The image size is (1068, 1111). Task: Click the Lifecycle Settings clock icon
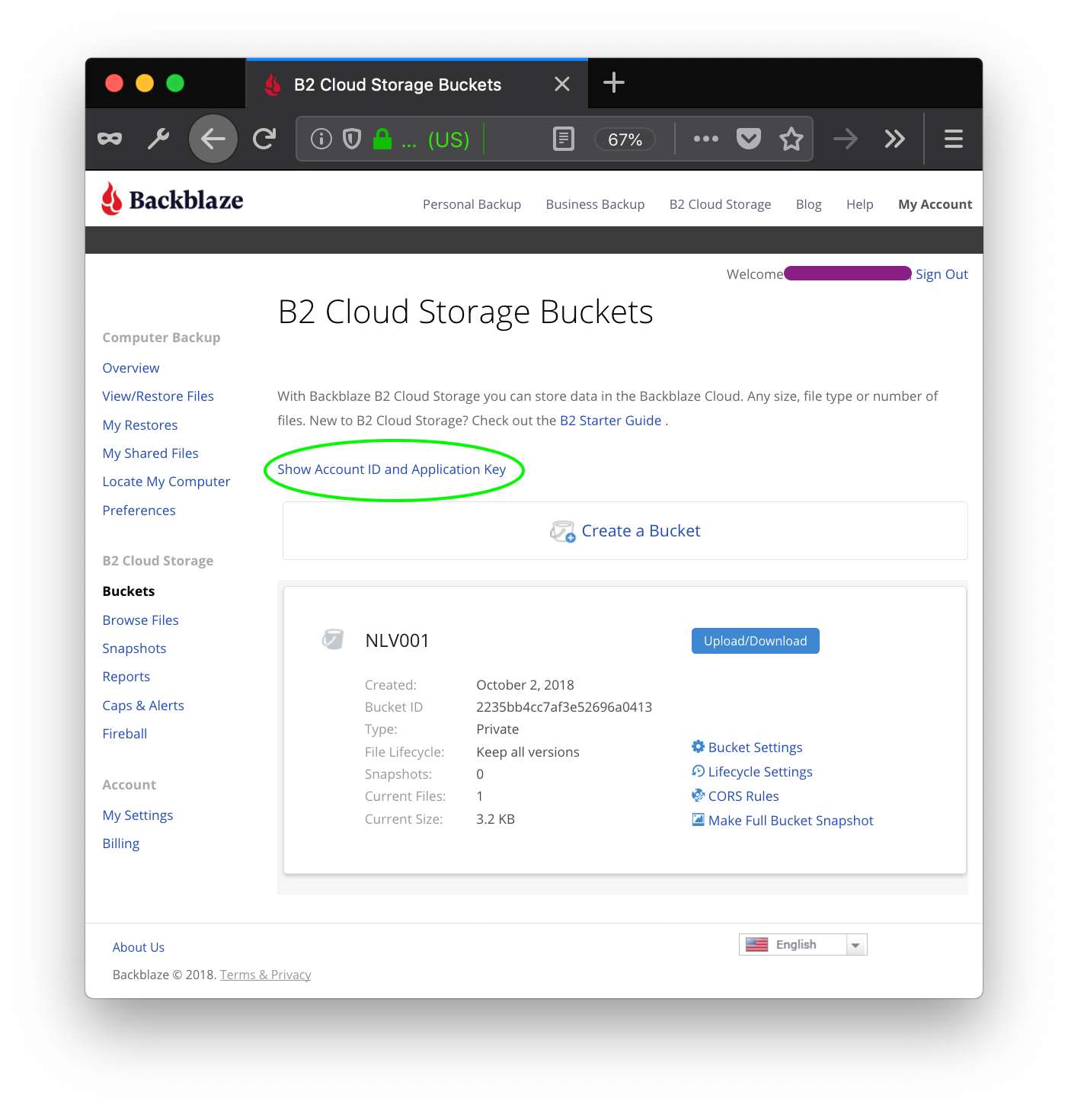[x=698, y=771]
